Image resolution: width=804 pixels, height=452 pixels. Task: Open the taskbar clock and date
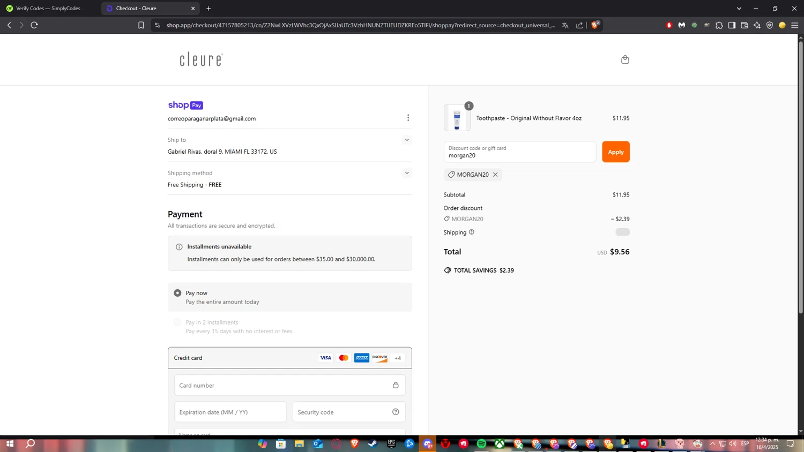(x=767, y=443)
